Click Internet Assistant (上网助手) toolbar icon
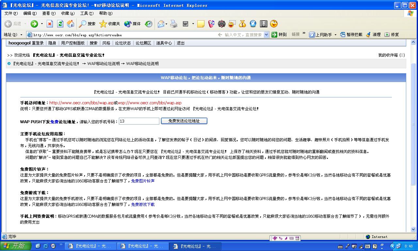The width and height of the screenshot is (418, 251). pos(312,34)
